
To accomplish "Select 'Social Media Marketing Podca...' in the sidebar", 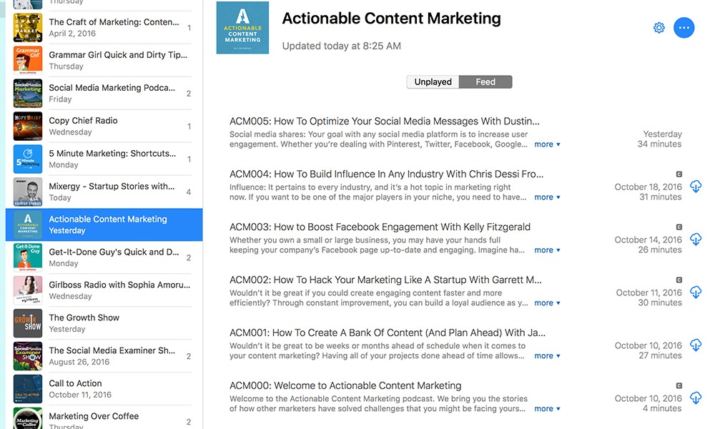I will point(112,87).
